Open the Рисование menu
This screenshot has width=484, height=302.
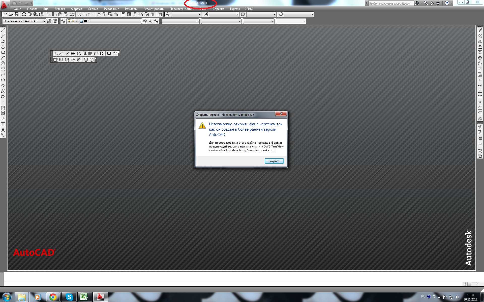111,9
